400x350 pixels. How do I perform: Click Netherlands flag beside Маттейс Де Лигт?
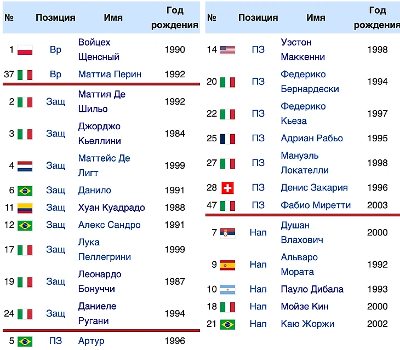coord(25,165)
